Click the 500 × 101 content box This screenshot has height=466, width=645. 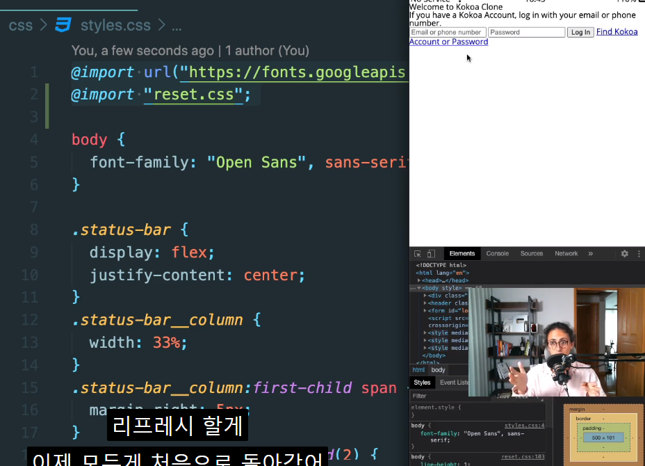pyautogui.click(x=603, y=437)
